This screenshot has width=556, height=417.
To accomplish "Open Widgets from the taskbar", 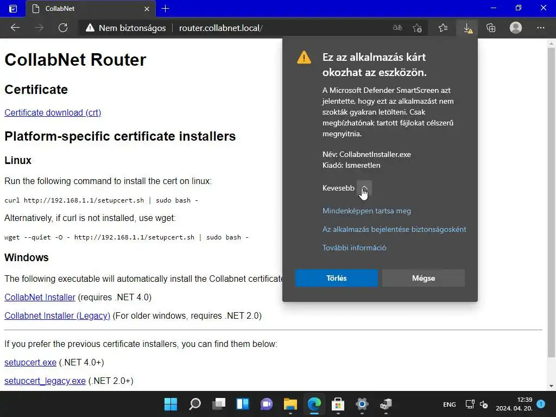I will point(243,404).
